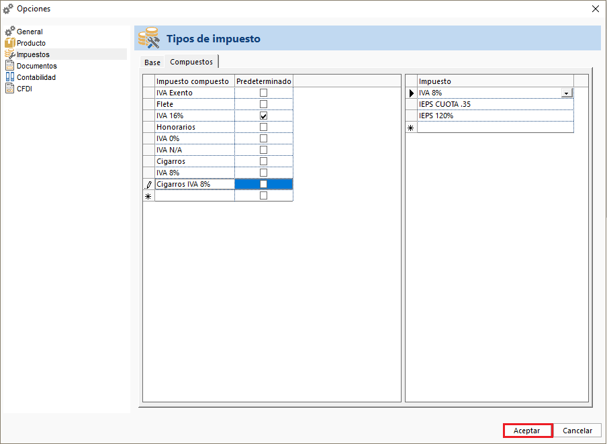
Task: Check Predeterminado box for Flete row
Action: (263, 104)
